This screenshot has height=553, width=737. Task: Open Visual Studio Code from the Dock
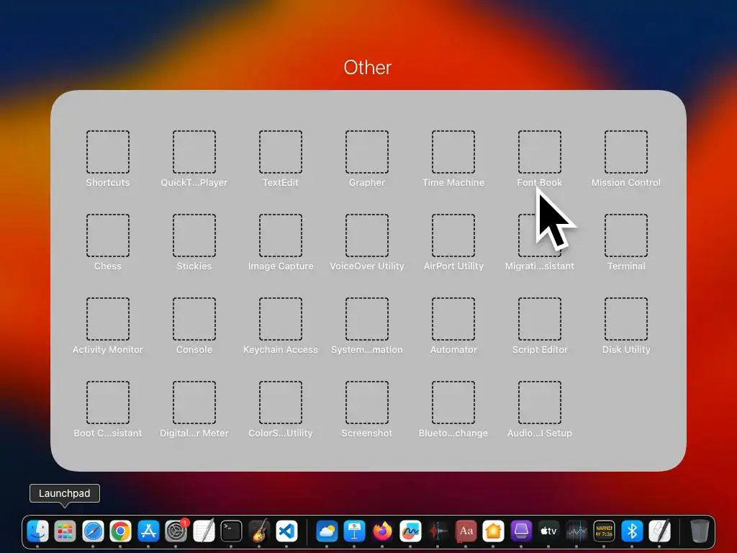286,531
